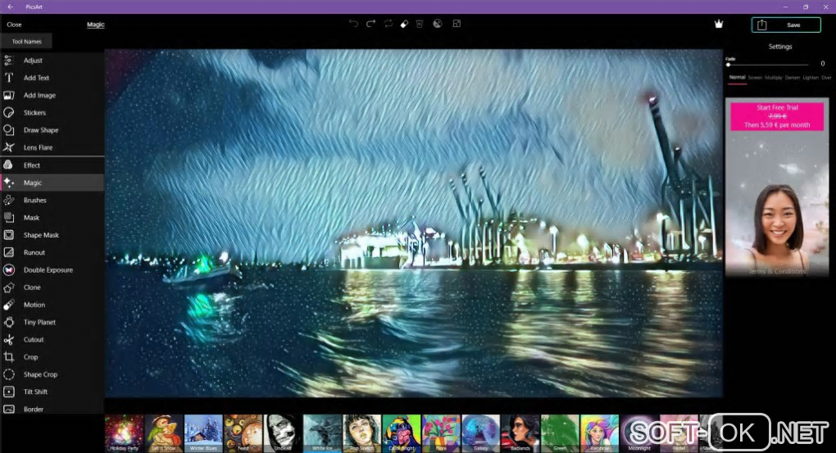Image resolution: width=836 pixels, height=453 pixels.
Task: Click the Close button
Action: [15, 25]
